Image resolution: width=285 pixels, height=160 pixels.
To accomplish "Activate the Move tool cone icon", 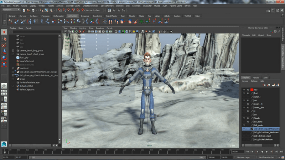I will (4, 52).
